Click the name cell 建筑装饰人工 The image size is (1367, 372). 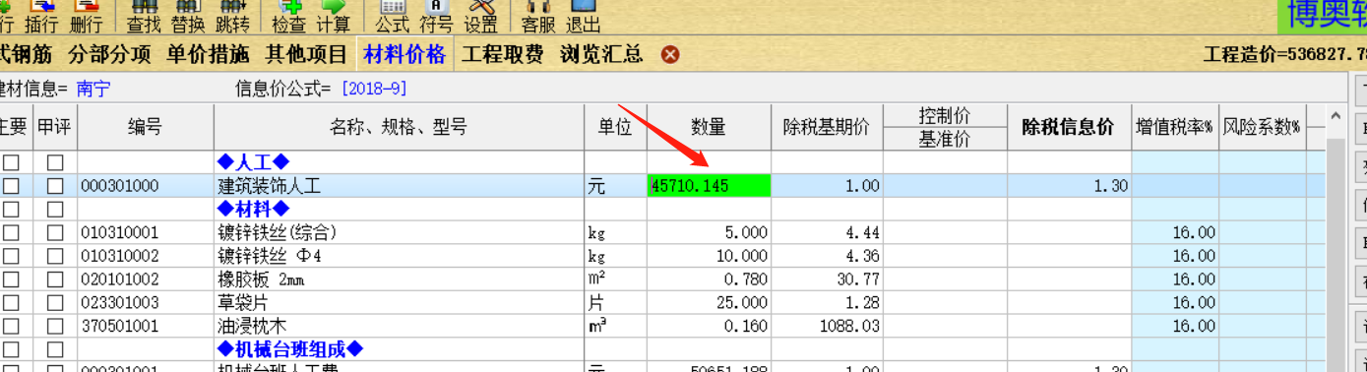click(x=399, y=186)
